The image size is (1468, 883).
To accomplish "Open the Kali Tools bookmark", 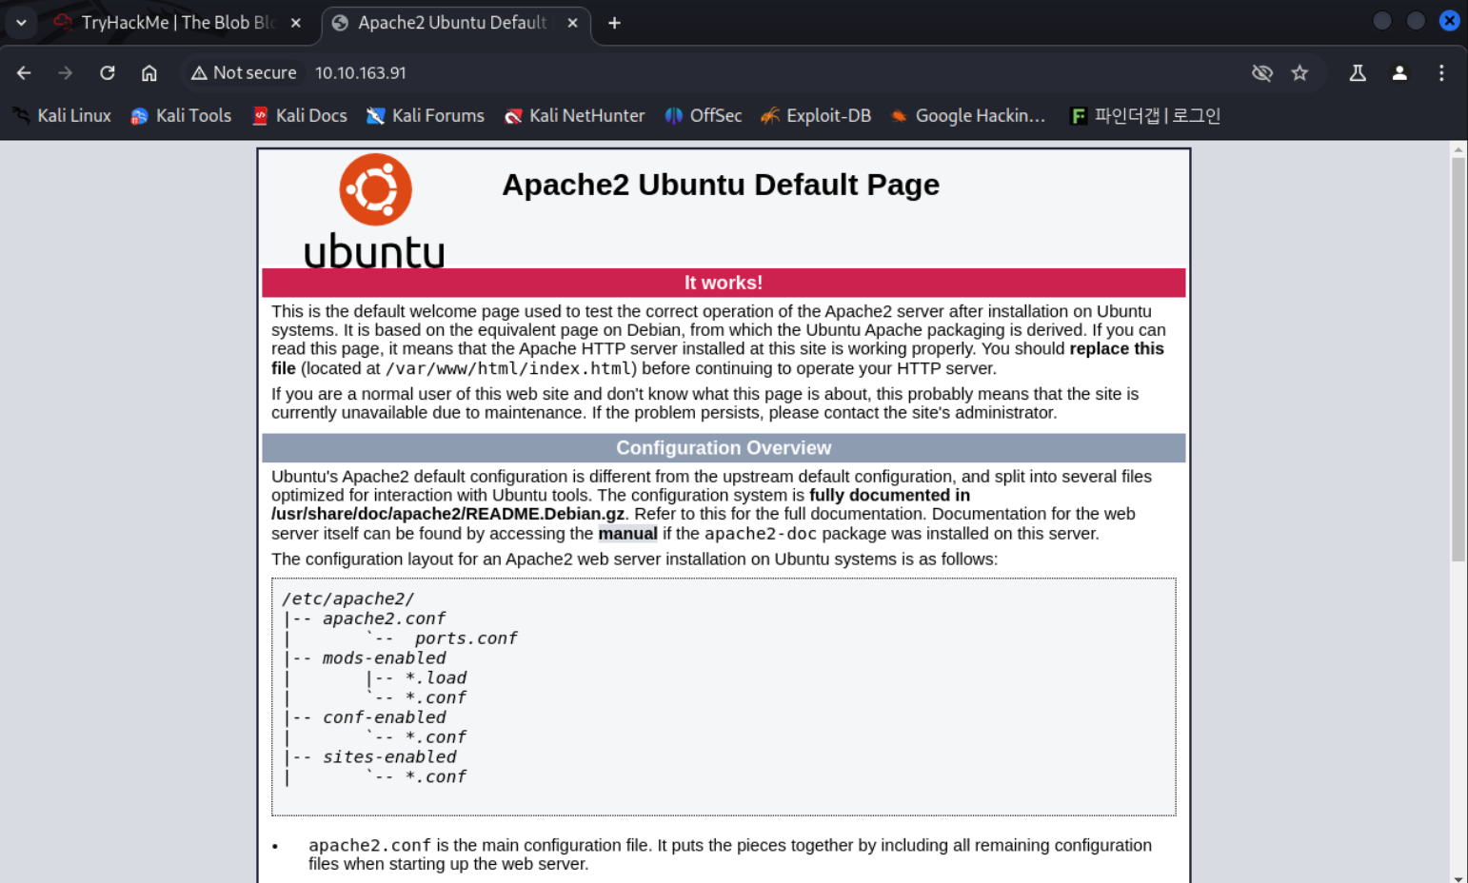I will 181,116.
